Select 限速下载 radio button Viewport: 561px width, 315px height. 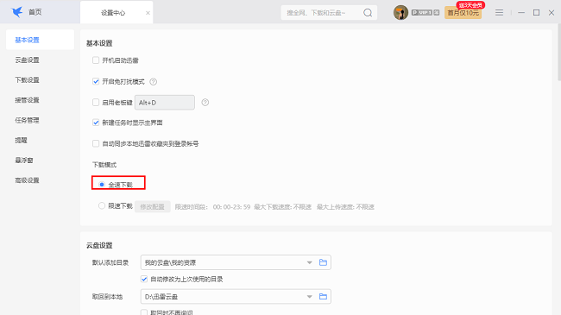click(x=102, y=205)
